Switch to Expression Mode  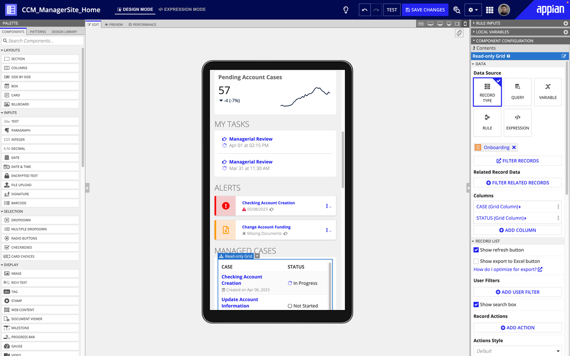182,9
